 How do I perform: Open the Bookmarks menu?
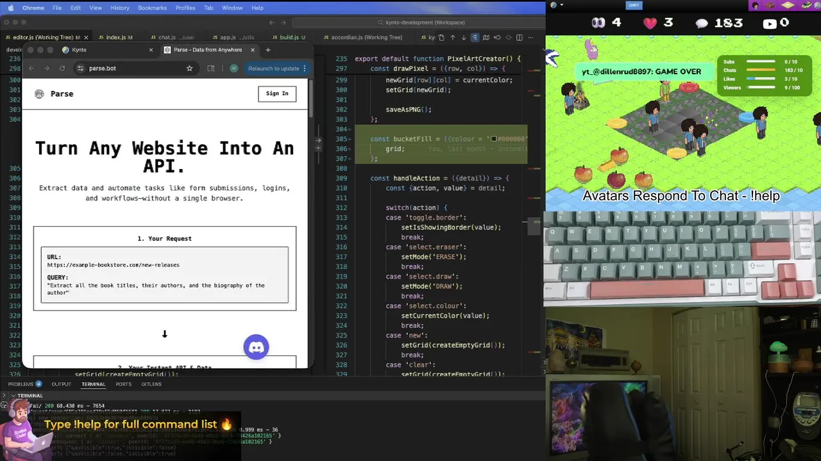coord(152,8)
